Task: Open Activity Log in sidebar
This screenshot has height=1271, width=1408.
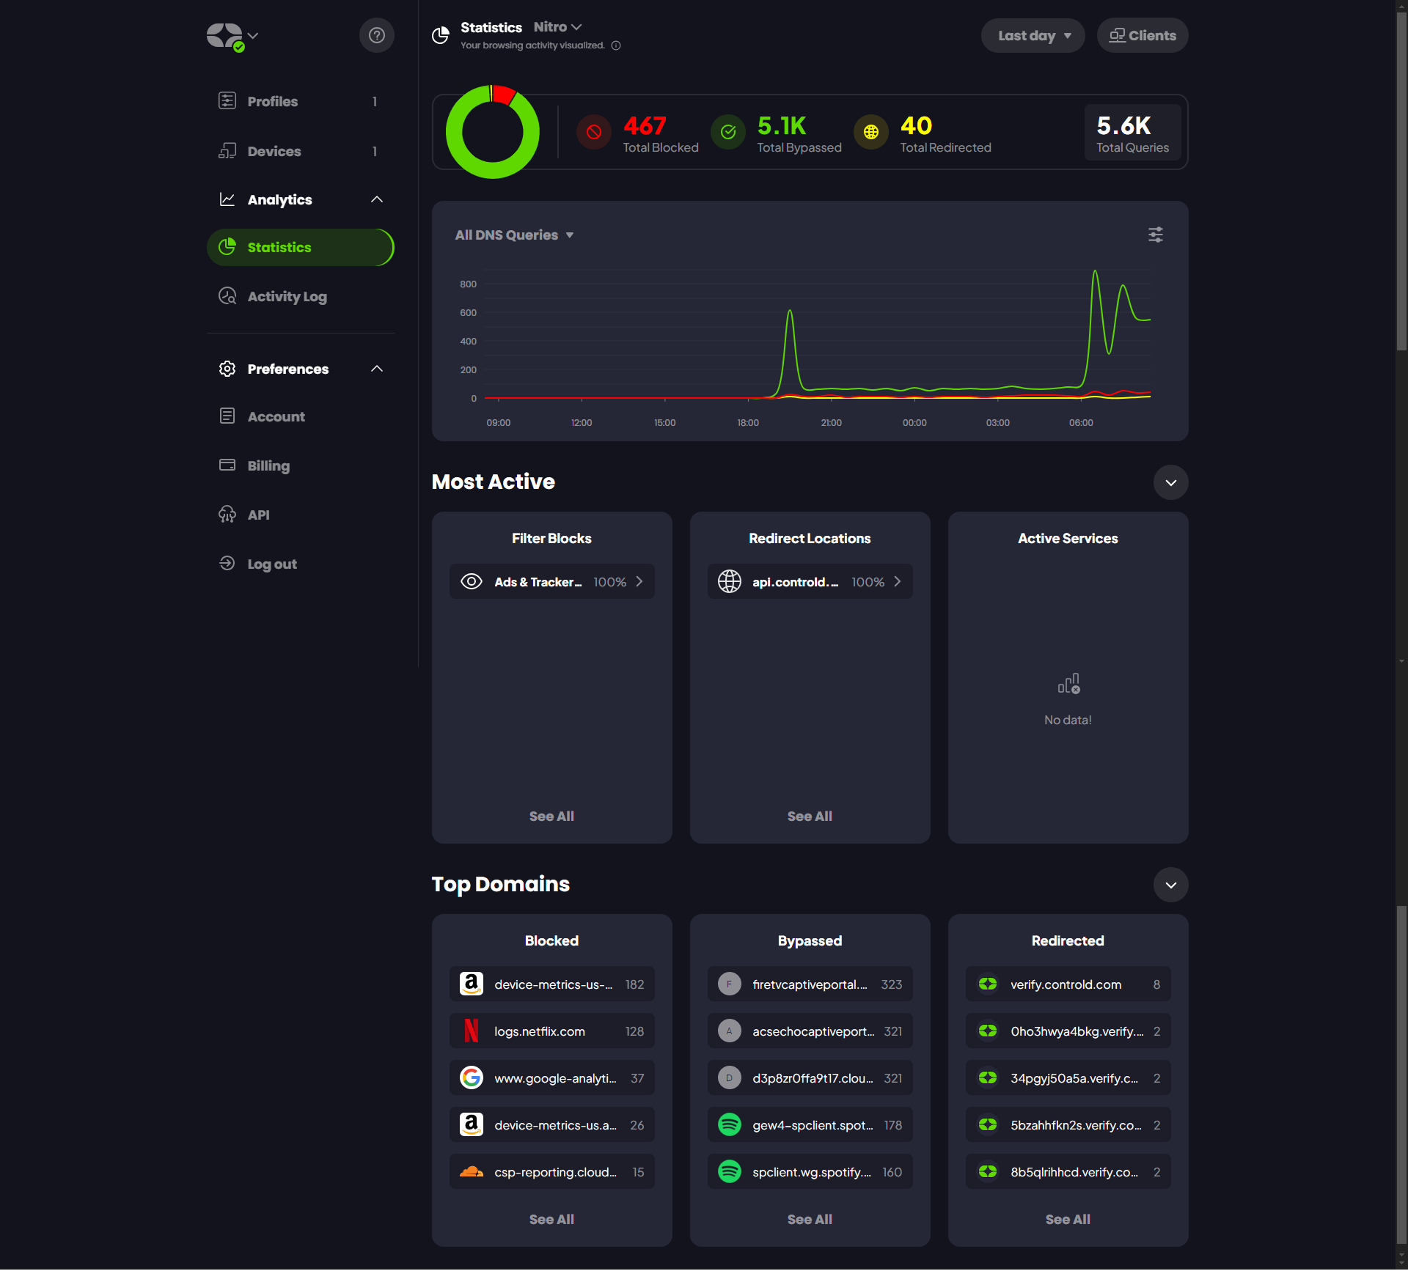Action: [287, 296]
